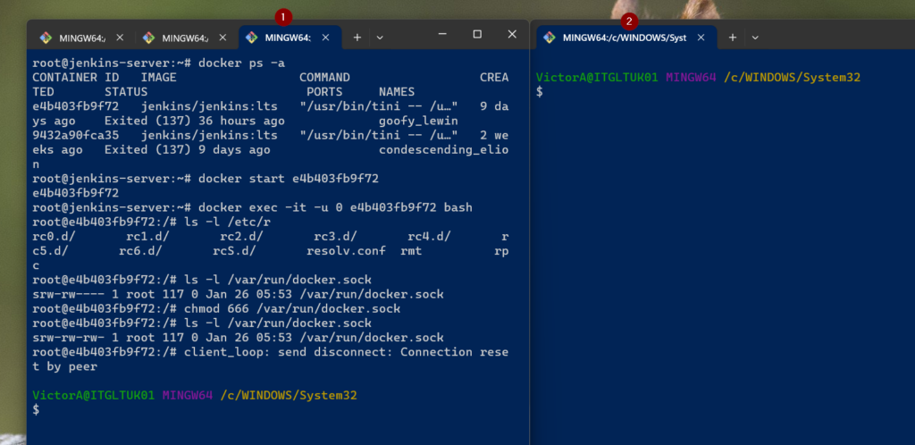The height and width of the screenshot is (445, 915).
Task: Expand the profile dropdown in the left terminal window
Action: point(380,38)
